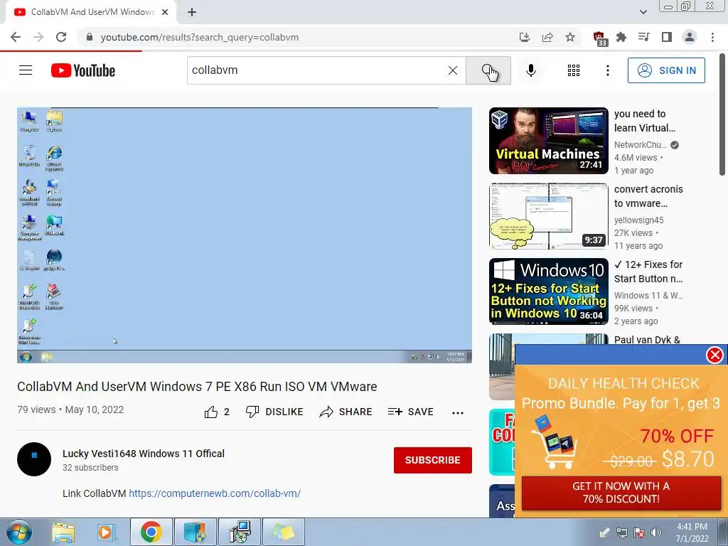This screenshot has height=546, width=728.
Task: Open 'you need to learn Virtual...' title
Action: (644, 121)
